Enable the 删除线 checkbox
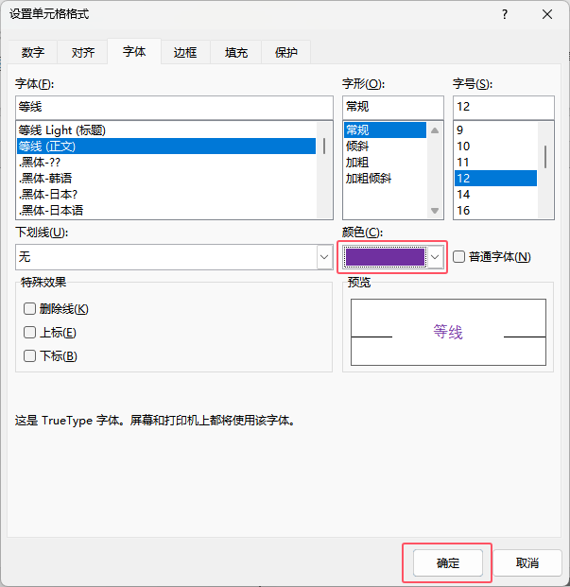The image size is (570, 587). [x=30, y=308]
